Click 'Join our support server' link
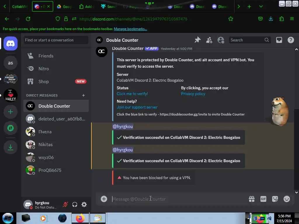 (x=137, y=107)
